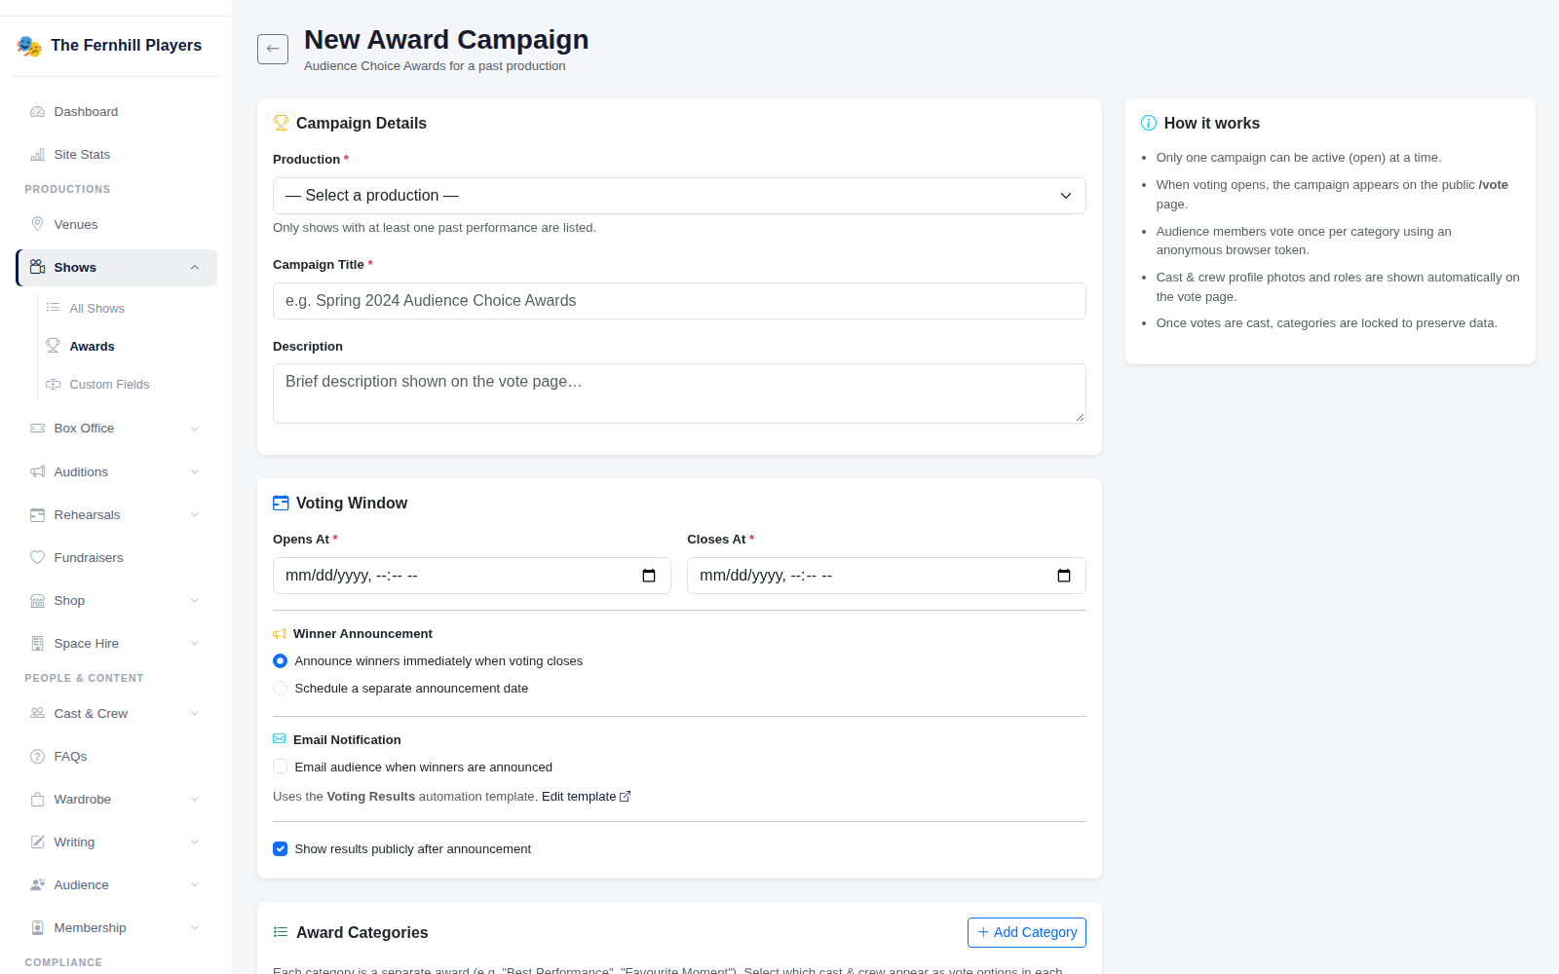Click the Campaign Title input field
The image size is (1559, 974).
coord(679,301)
